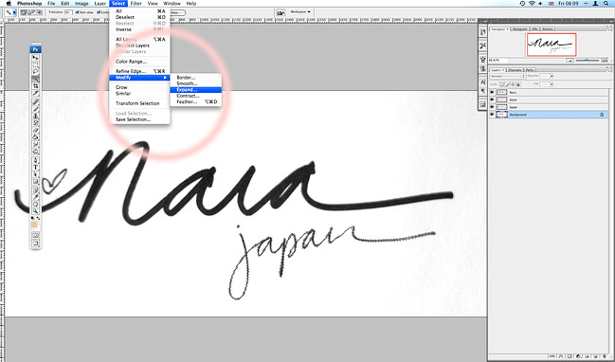Open the Workspace dropdown
This screenshot has width=615, height=362.
click(300, 12)
